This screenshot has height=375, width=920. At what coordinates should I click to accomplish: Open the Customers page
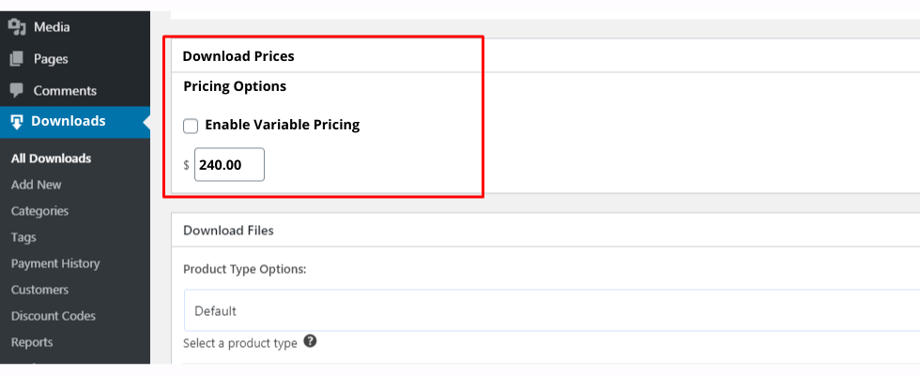click(x=39, y=290)
